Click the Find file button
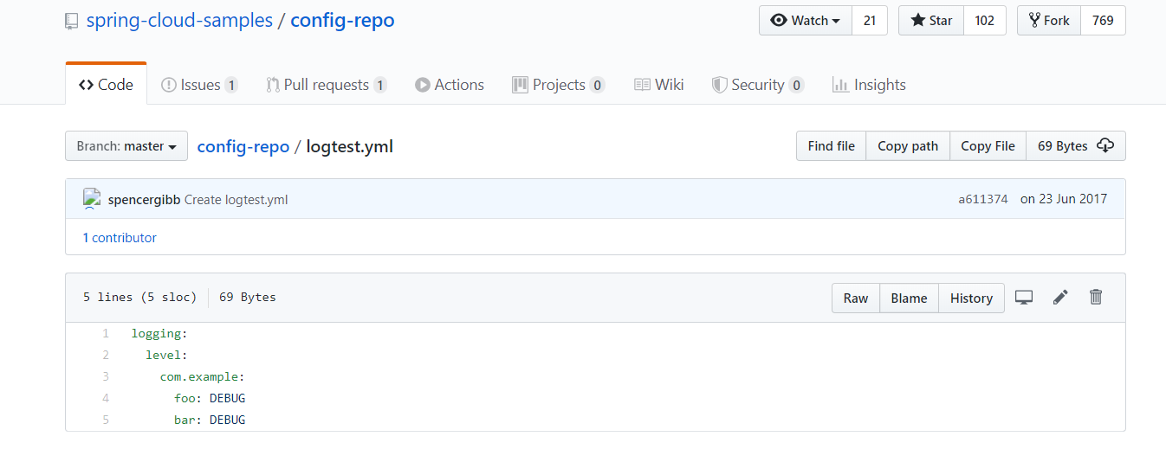This screenshot has height=475, width=1166. tap(832, 146)
